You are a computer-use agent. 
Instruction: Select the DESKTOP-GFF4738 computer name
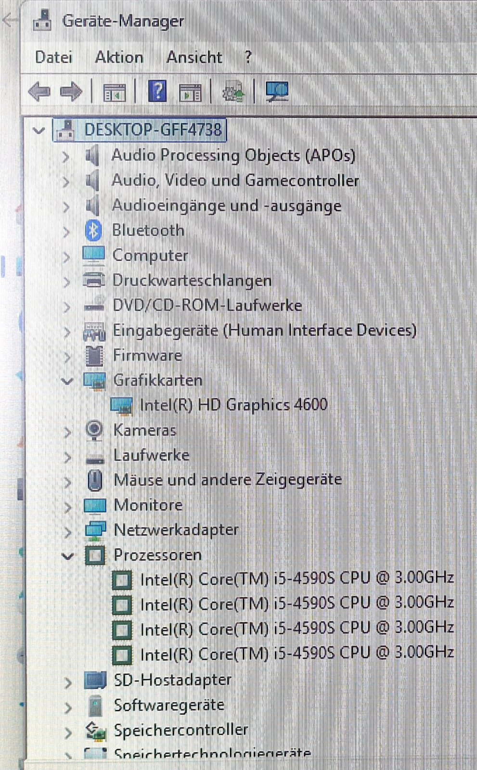153,130
